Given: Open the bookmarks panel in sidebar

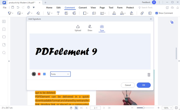Looking at the screenshot, I should [x=4, y=29].
